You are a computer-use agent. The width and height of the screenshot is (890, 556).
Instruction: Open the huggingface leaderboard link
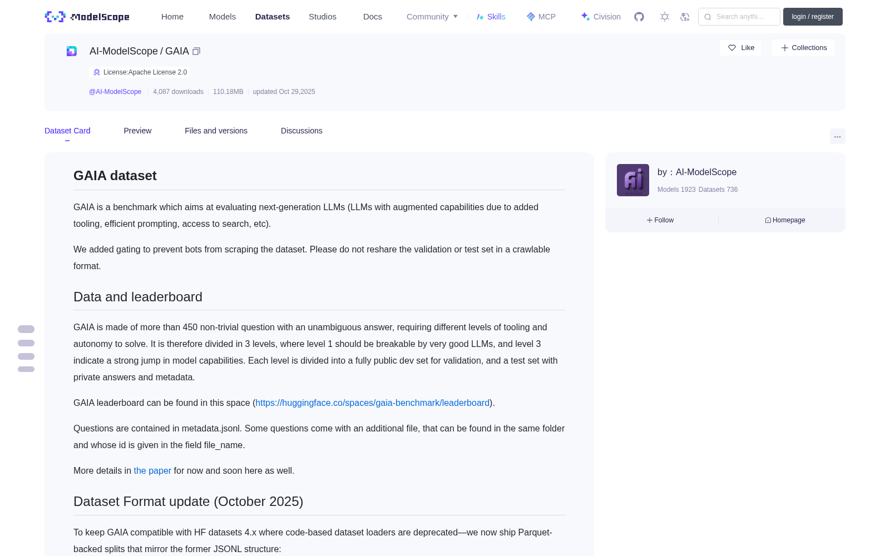point(373,403)
